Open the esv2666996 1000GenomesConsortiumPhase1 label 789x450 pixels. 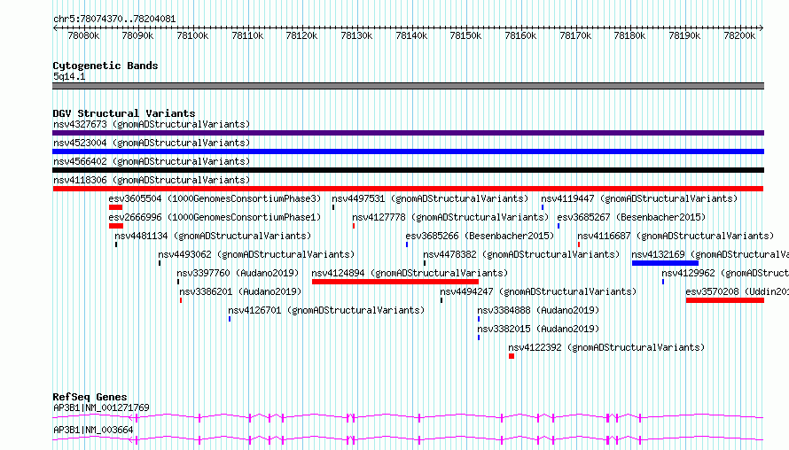point(215,217)
